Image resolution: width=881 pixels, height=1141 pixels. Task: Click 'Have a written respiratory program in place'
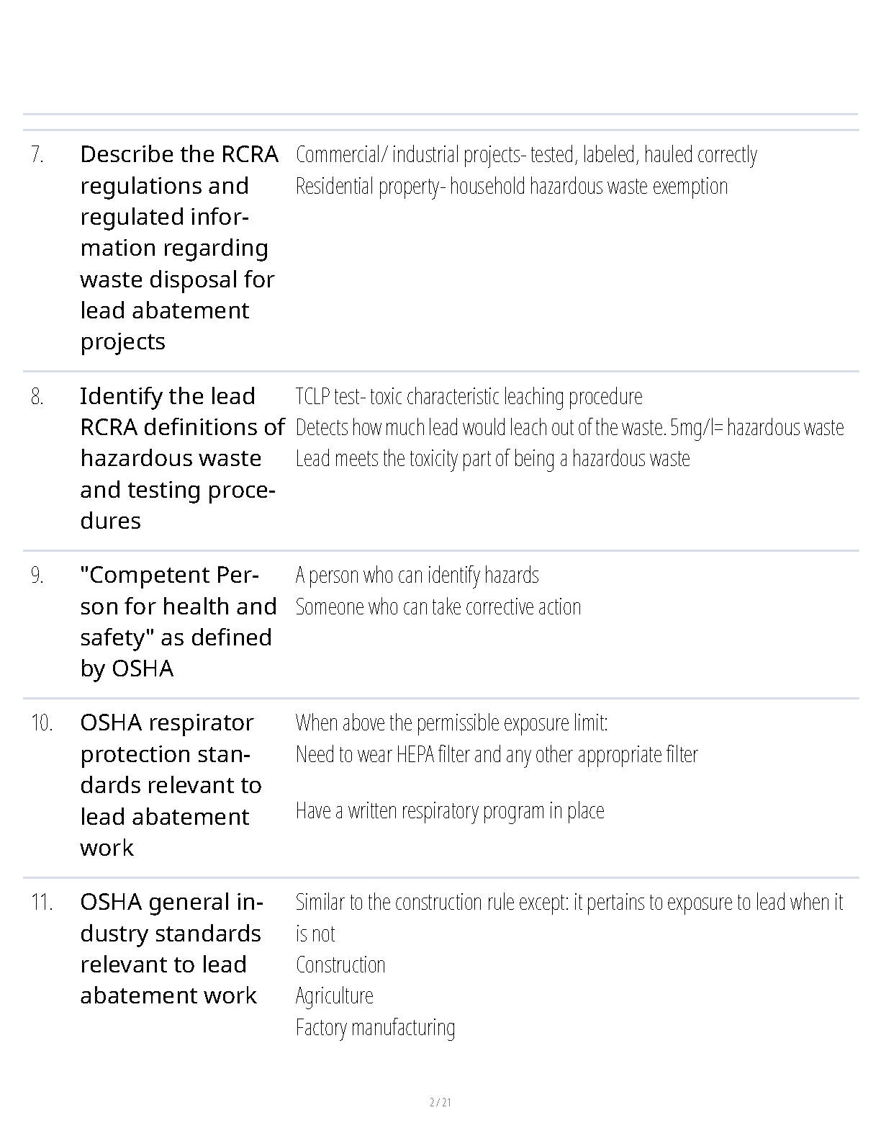tap(450, 811)
